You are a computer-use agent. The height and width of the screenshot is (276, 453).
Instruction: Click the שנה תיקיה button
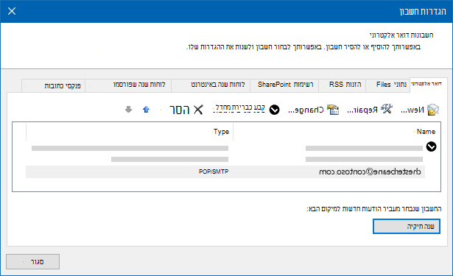407,227
